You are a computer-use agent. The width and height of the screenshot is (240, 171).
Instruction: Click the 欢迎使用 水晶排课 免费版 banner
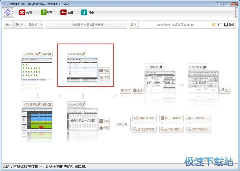coord(86,25)
